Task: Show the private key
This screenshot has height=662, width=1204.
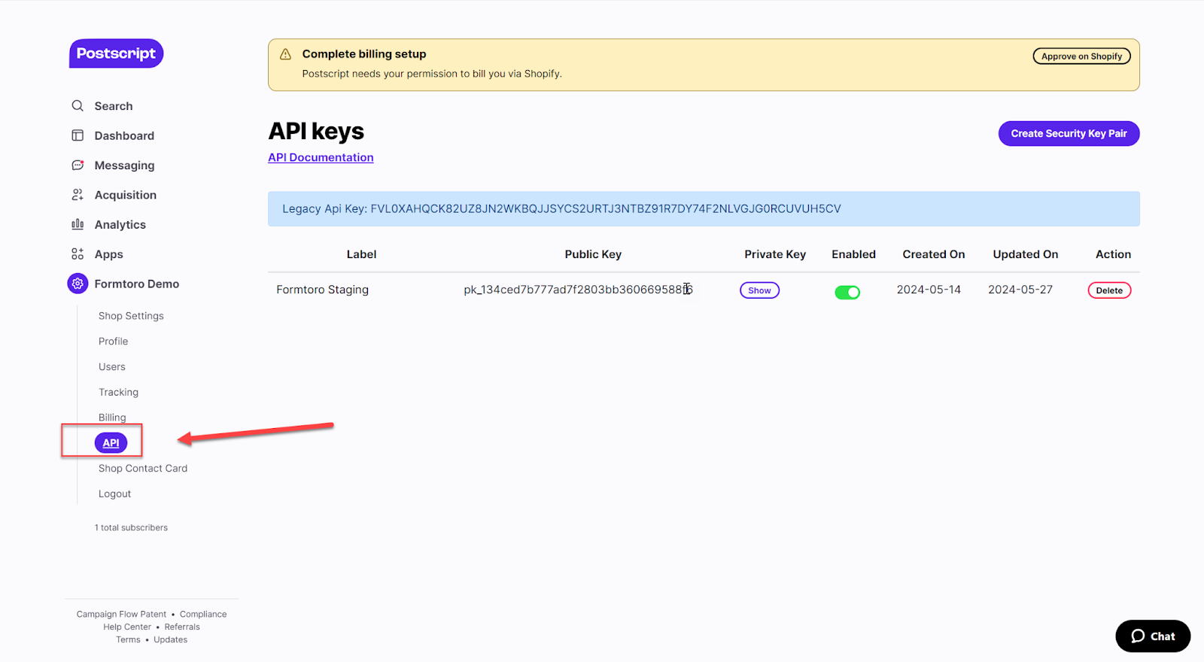Action: 759,290
